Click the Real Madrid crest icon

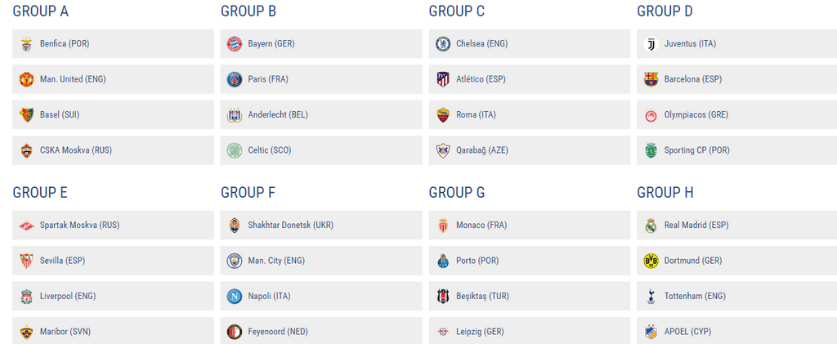(x=651, y=225)
